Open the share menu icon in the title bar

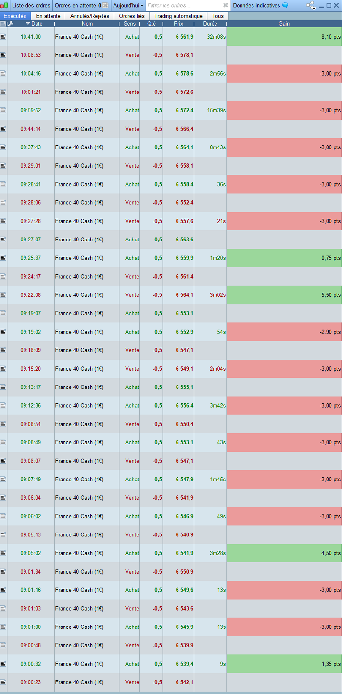click(311, 5)
